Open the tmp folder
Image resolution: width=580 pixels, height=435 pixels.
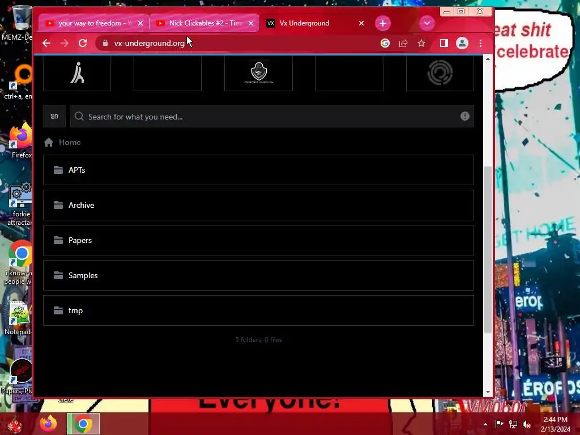coord(258,311)
